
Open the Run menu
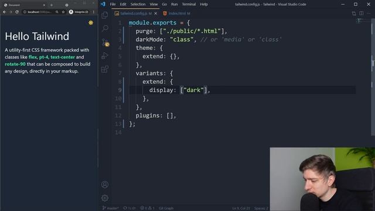click(175, 4)
